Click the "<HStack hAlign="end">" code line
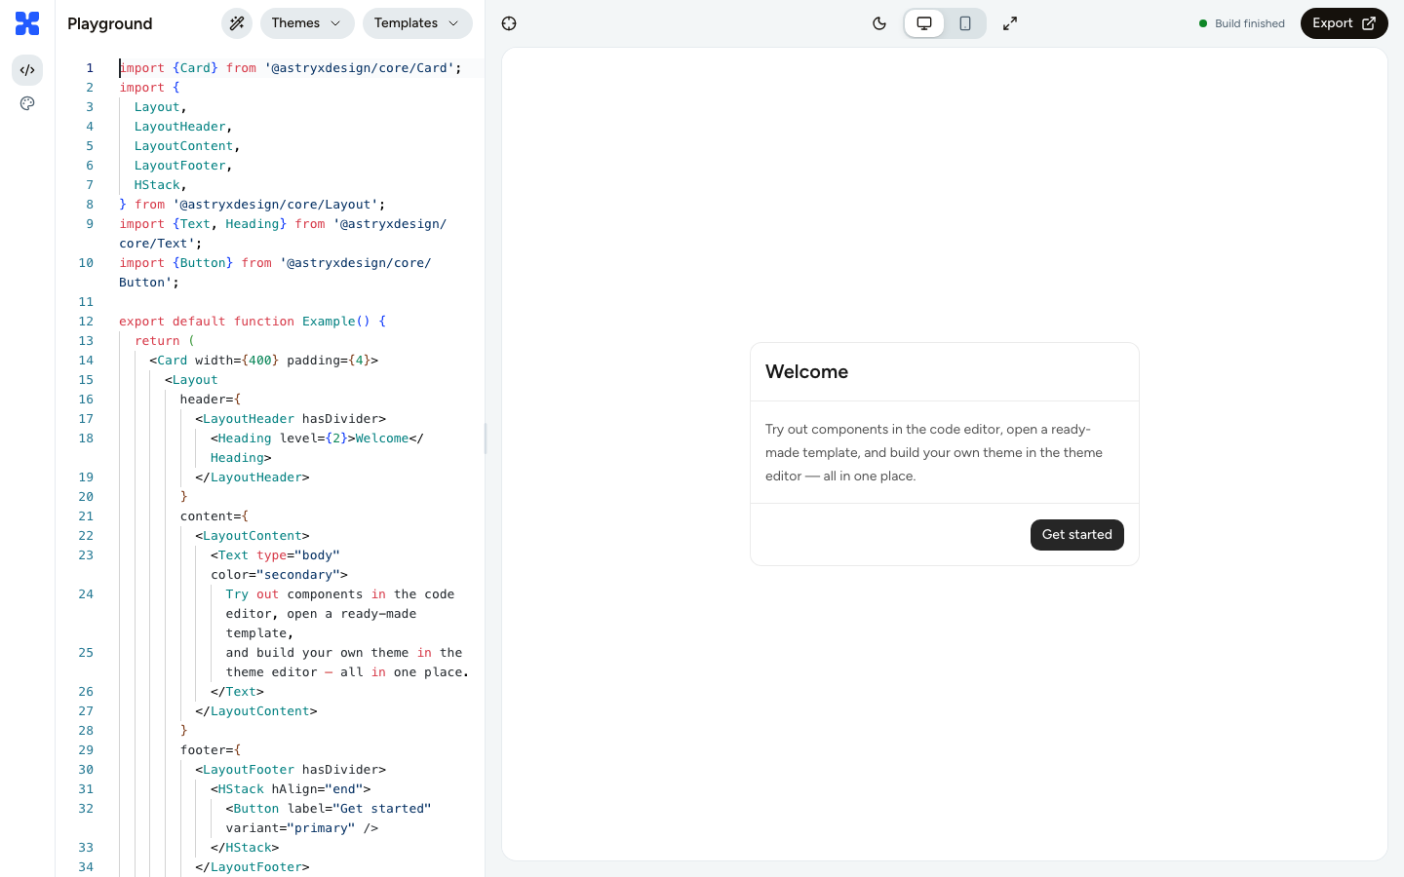This screenshot has height=877, width=1404. pyautogui.click(x=291, y=789)
